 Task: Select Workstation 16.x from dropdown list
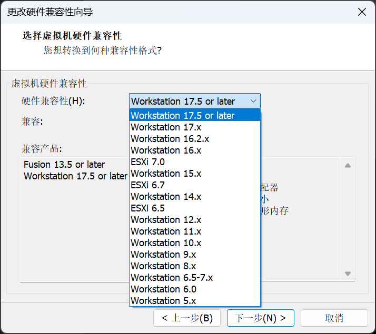pos(195,150)
